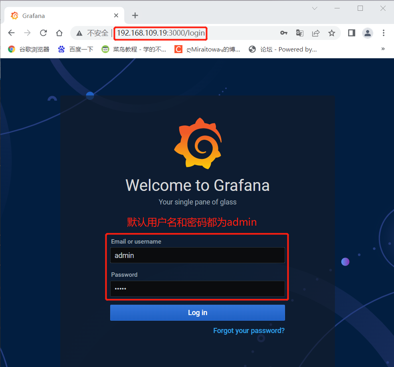Image resolution: width=394 pixels, height=367 pixels.
Task: Open the user profile avatar
Action: [368, 33]
